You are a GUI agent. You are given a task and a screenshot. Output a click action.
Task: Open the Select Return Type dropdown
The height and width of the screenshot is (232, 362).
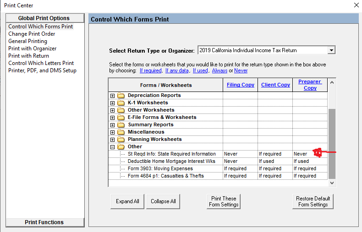point(331,50)
